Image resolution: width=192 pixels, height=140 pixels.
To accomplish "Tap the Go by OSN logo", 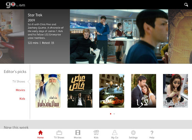I will pyautogui.click(x=15, y=5).
